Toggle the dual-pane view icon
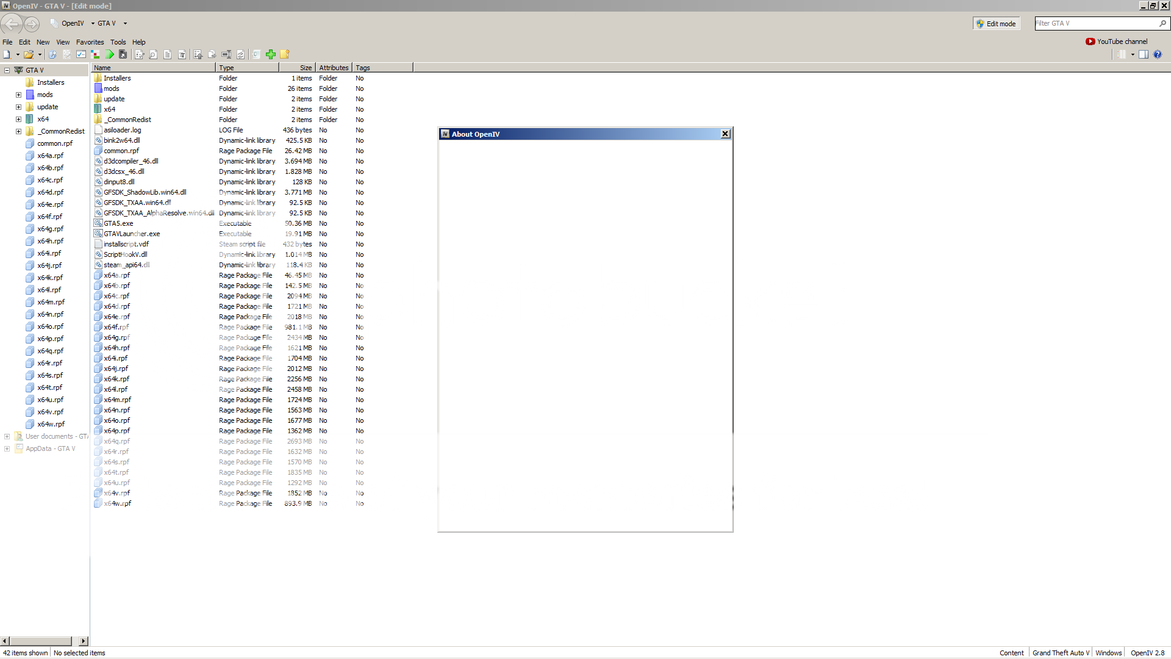 pyautogui.click(x=1144, y=54)
